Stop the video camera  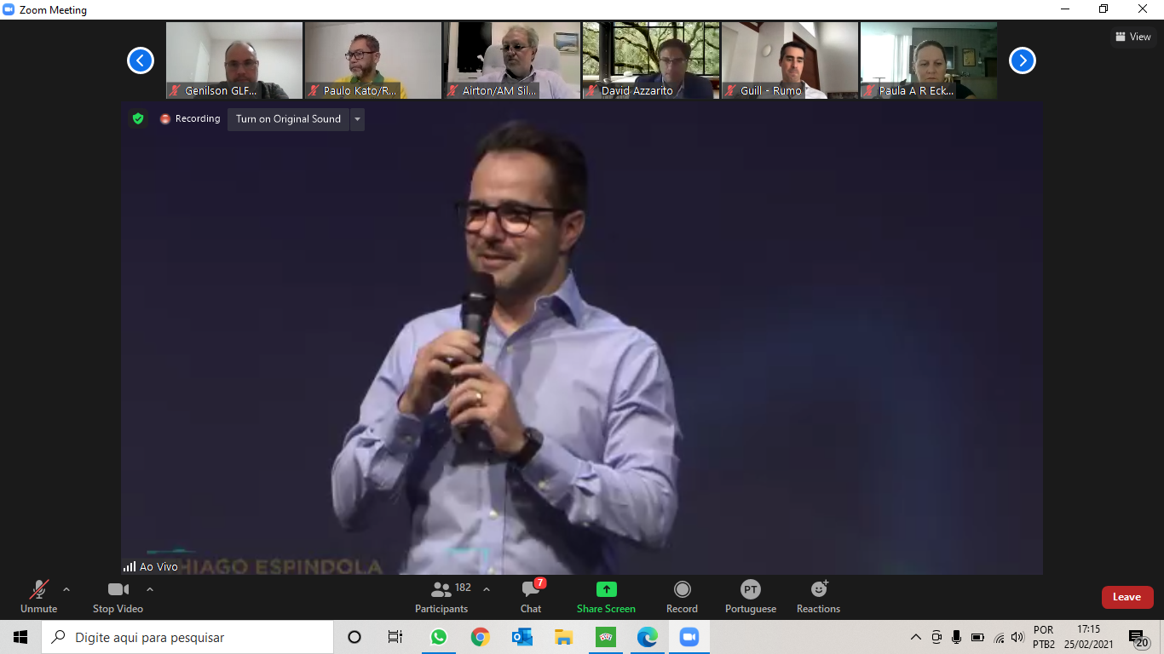[118, 596]
